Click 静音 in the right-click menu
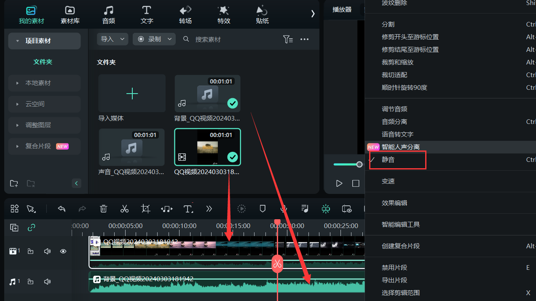 pyautogui.click(x=389, y=160)
